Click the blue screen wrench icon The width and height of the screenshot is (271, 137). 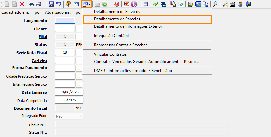pos(198,4)
